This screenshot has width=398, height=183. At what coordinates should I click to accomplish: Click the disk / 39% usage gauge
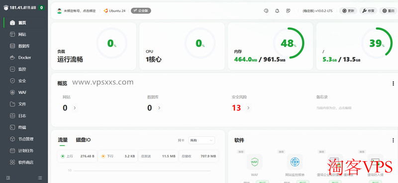pos(377,43)
